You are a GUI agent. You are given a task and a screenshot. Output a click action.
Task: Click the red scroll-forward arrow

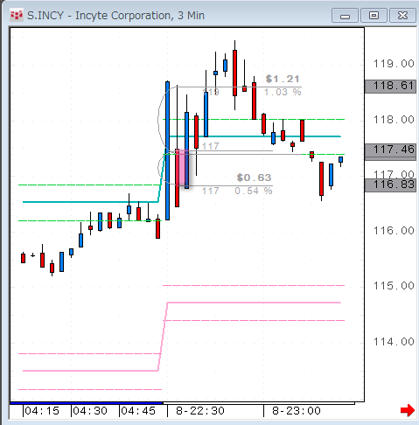(408, 410)
